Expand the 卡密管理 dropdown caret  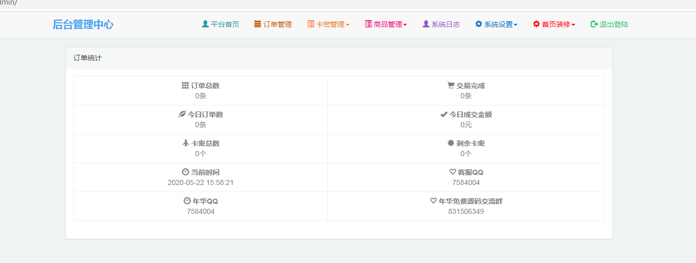tap(348, 25)
